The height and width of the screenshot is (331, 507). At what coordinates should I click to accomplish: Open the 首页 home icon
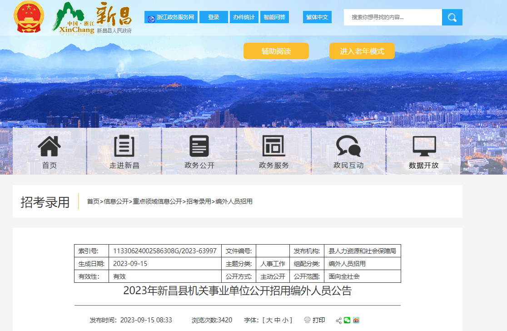50,146
